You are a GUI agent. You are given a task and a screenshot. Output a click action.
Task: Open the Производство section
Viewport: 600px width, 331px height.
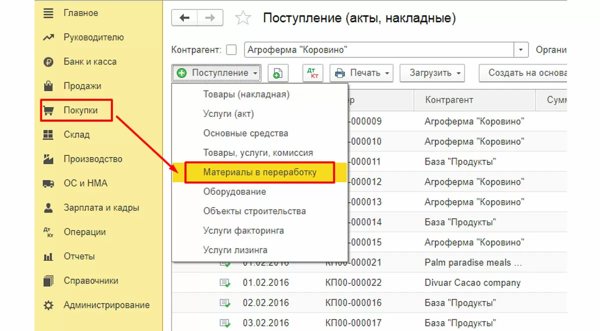pyautogui.click(x=93, y=159)
